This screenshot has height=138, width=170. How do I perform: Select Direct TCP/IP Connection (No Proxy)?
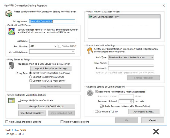click(x=31, y=73)
